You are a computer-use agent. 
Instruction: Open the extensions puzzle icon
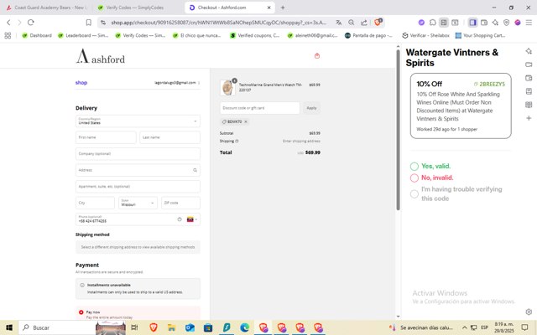433,23
